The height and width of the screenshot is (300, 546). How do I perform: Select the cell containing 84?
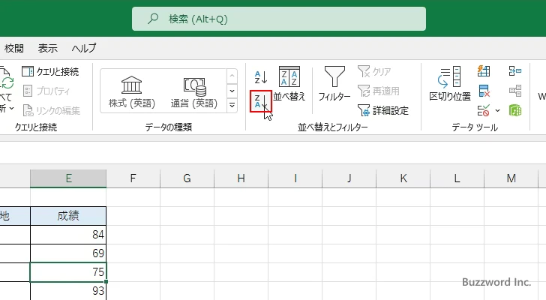click(68, 235)
